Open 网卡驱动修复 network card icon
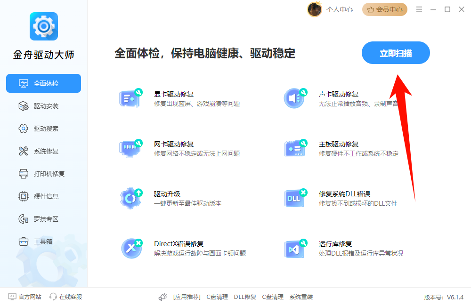This screenshot has width=471, height=306. pyautogui.click(x=131, y=148)
